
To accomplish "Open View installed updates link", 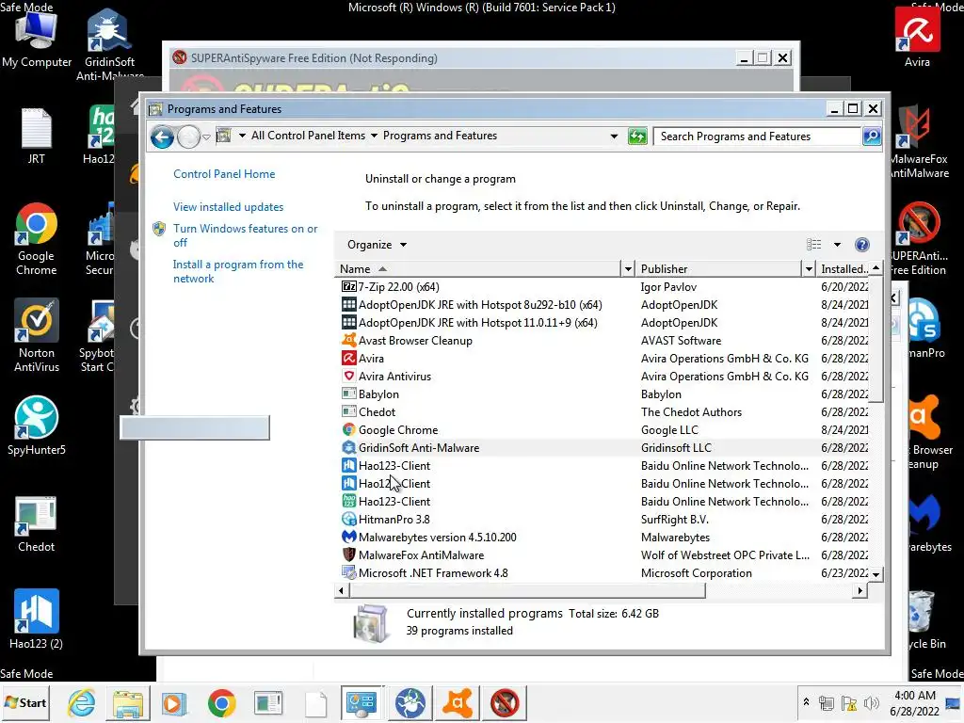I will click(228, 207).
